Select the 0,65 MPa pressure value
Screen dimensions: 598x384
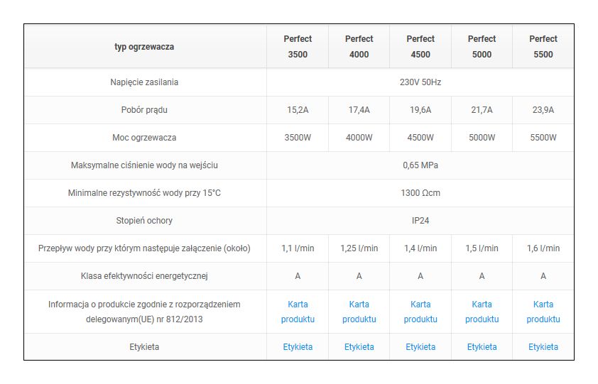pos(420,165)
